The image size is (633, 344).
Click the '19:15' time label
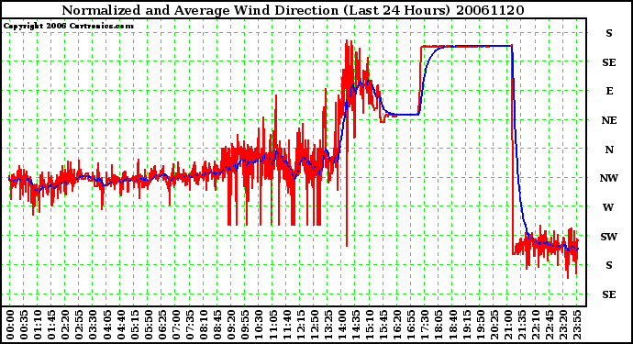(465, 325)
